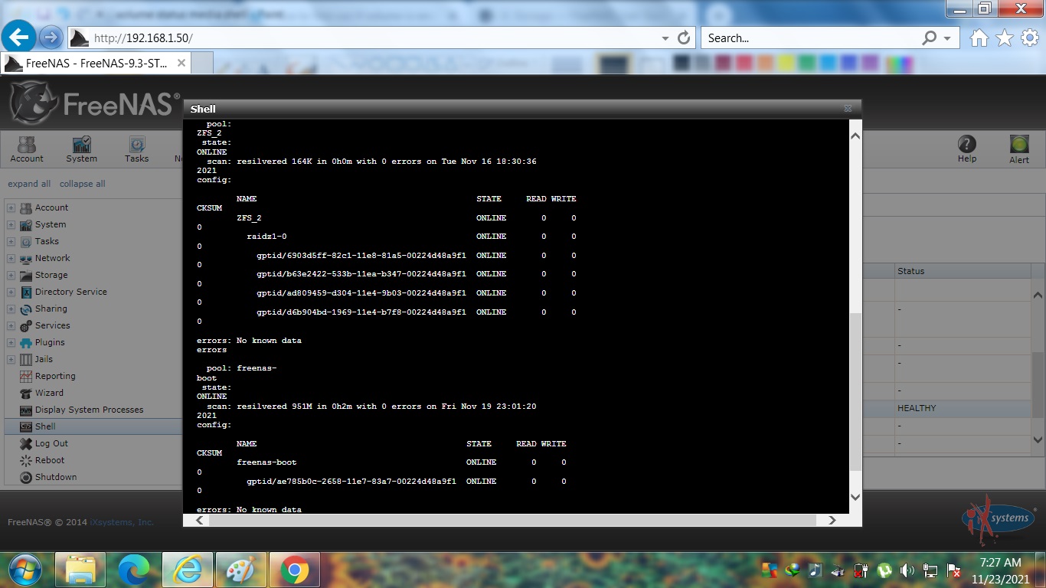Close the Shell dialog window
The image size is (1046, 588).
(848, 109)
